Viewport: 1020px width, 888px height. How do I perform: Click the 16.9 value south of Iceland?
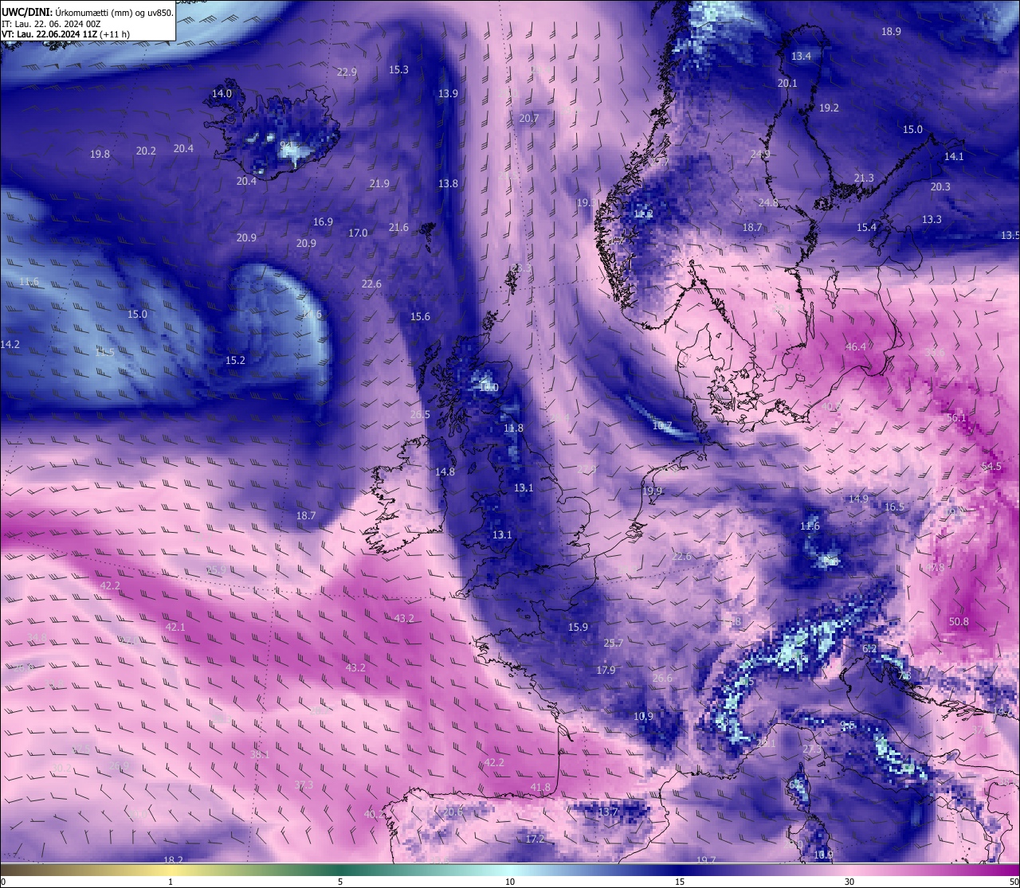[323, 223]
